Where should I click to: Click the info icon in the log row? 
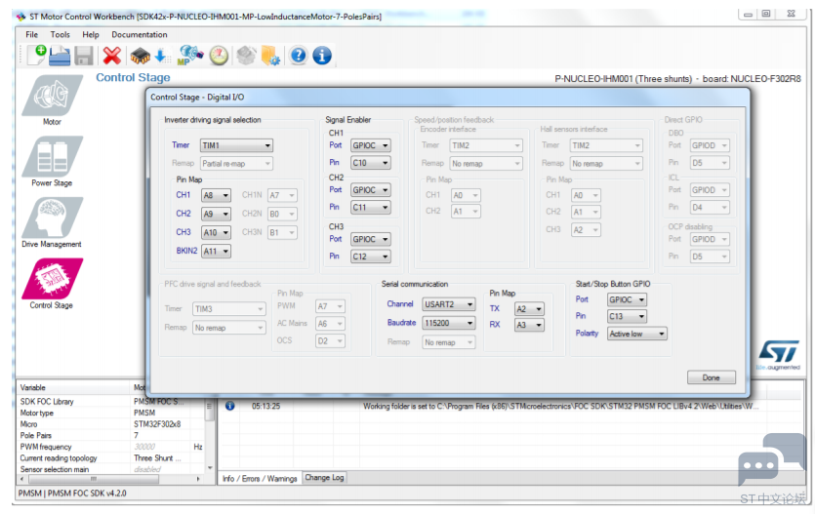click(x=229, y=406)
